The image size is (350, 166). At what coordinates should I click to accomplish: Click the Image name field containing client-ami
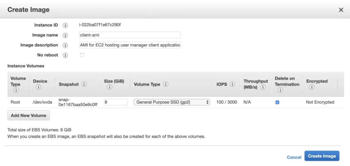[x=130, y=35]
